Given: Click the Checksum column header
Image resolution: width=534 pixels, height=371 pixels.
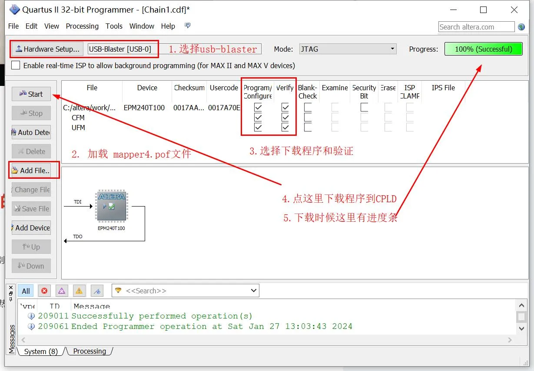Looking at the screenshot, I should point(189,88).
